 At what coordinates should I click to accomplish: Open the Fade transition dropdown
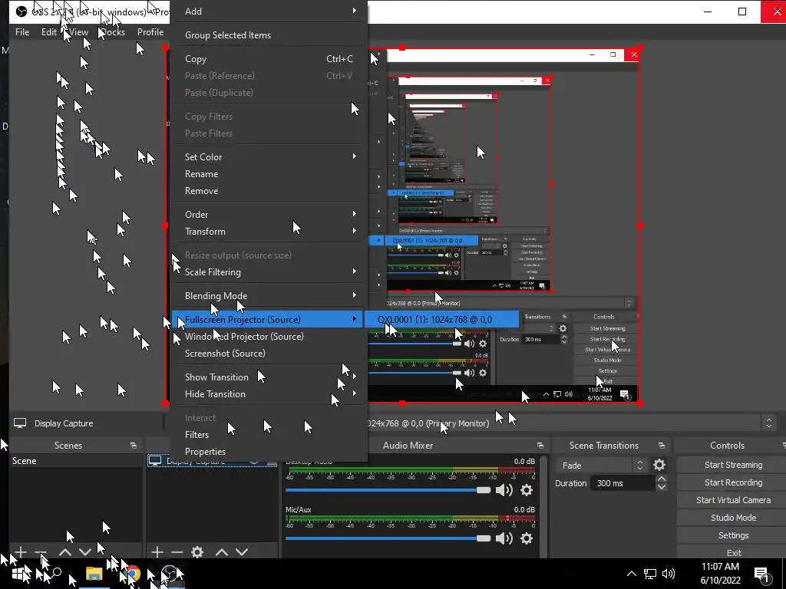600,466
